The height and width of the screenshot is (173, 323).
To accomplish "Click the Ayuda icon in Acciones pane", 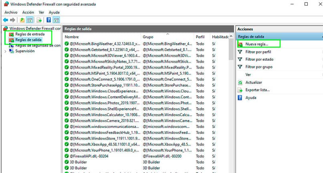I will 240,97.
